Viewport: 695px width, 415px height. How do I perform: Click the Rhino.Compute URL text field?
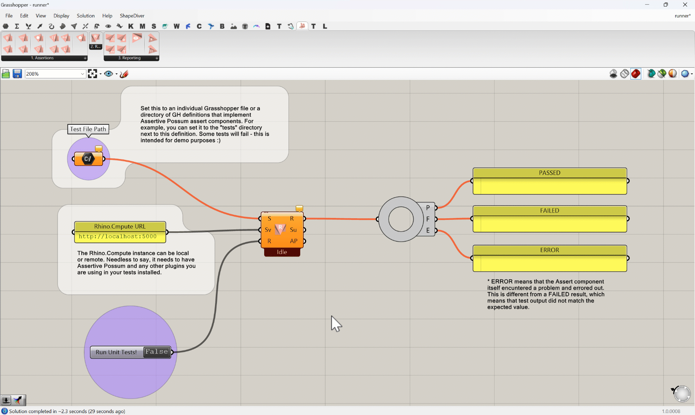(118, 237)
